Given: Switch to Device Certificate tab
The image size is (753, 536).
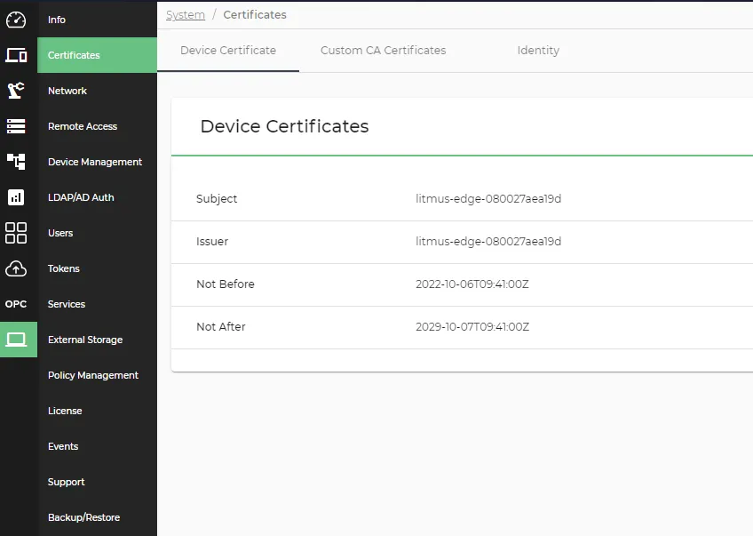Looking at the screenshot, I should [228, 51].
